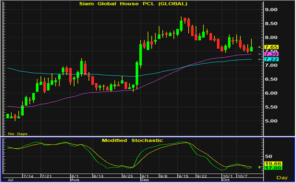
Task: Click the cyan 7.22 moving average tag
Action: pyautogui.click(x=275, y=60)
